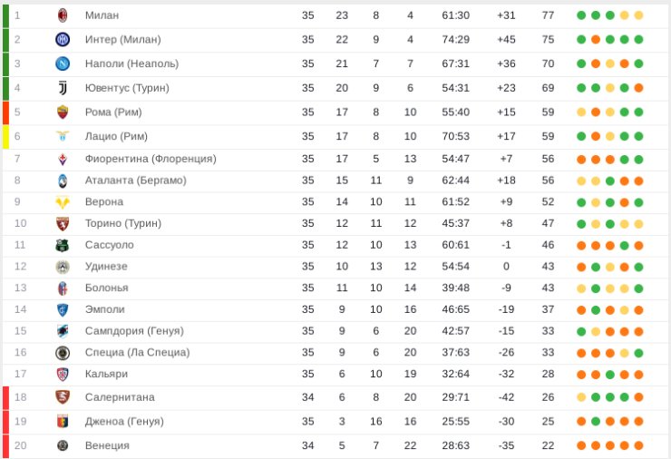671x459 pixels.
Task: Click the Milan club crest icon
Action: [63, 15]
